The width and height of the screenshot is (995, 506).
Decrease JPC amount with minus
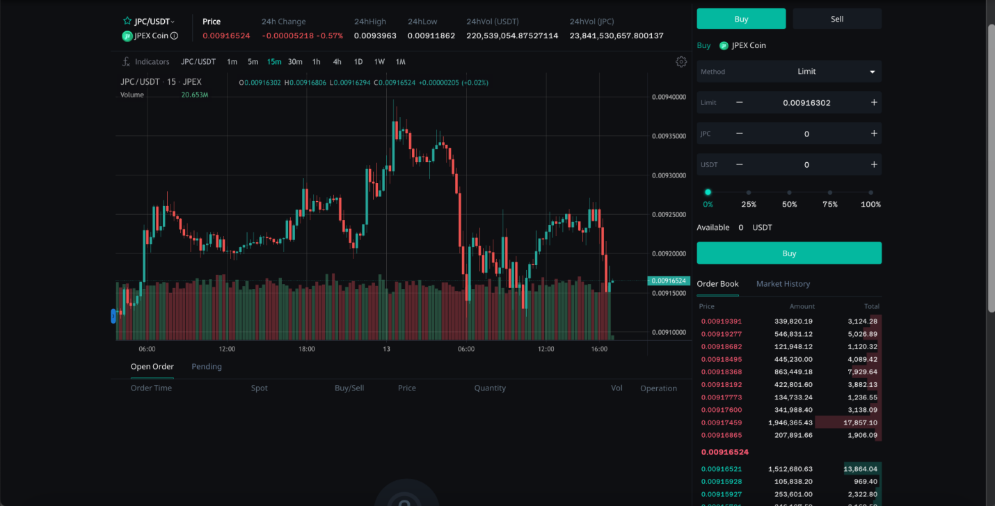click(739, 134)
